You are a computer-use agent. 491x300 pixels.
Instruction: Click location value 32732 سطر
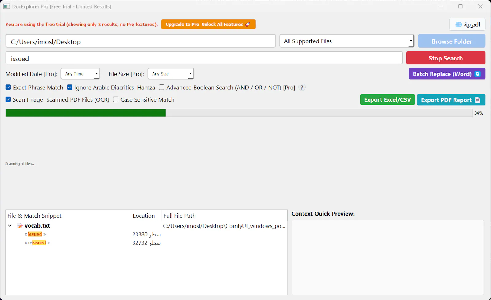click(146, 243)
